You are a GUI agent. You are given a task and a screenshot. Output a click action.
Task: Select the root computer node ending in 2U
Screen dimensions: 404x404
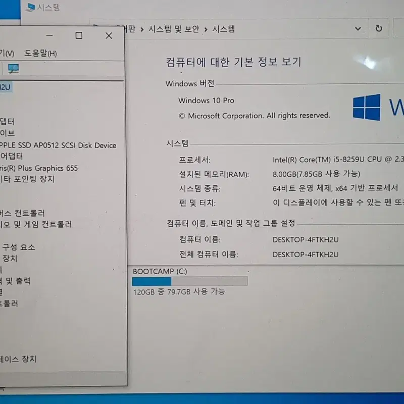pyautogui.click(x=6, y=87)
